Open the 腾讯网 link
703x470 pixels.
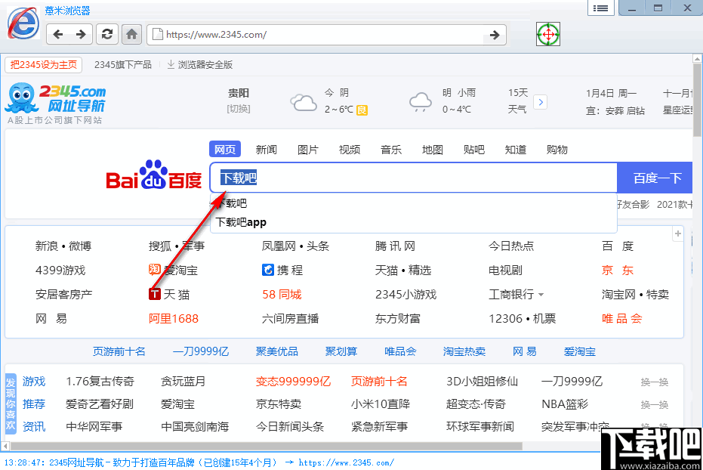pos(395,246)
